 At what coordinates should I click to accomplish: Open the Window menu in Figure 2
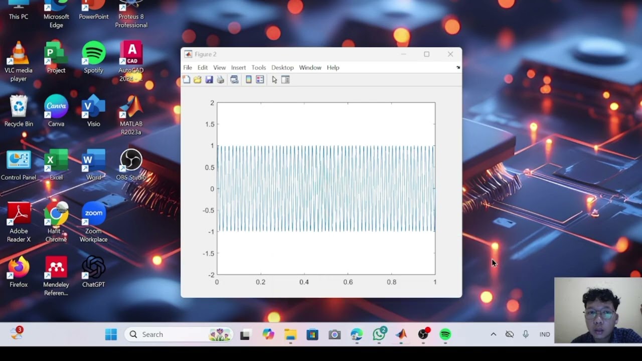(x=310, y=68)
